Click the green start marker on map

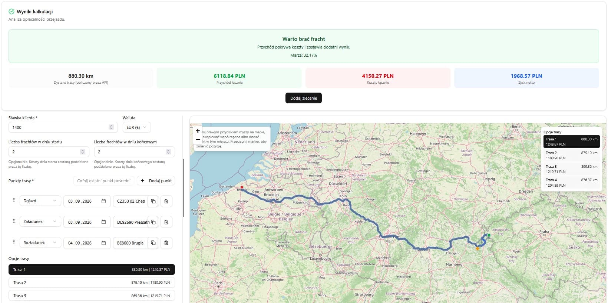point(489,235)
